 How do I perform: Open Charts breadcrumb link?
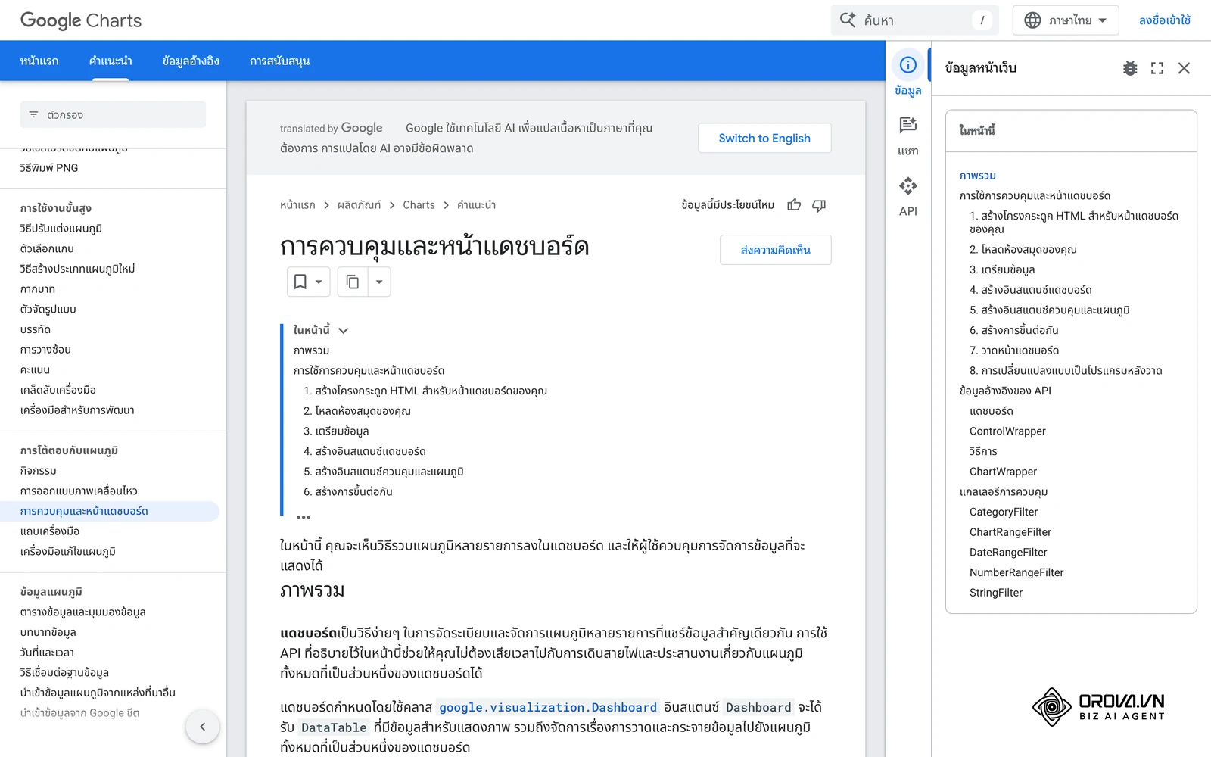click(x=419, y=205)
